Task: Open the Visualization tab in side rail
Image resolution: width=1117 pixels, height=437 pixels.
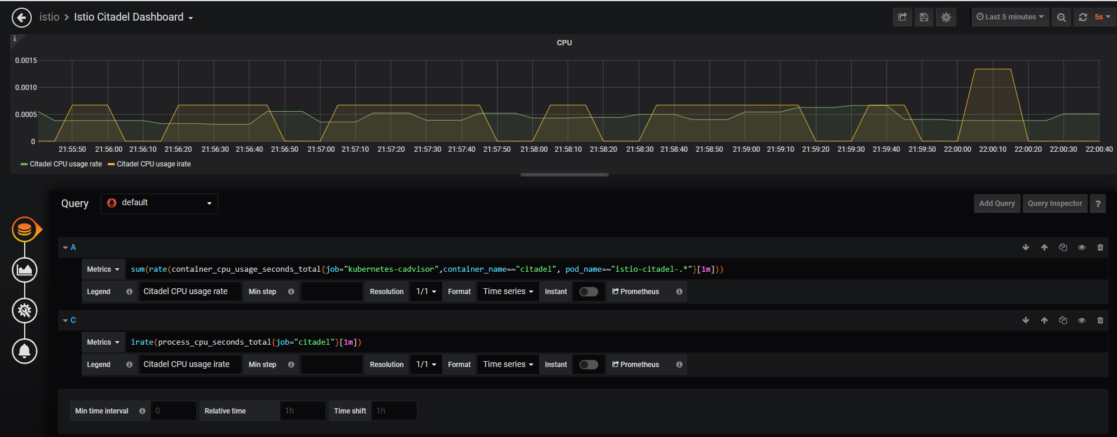Action: (x=25, y=270)
